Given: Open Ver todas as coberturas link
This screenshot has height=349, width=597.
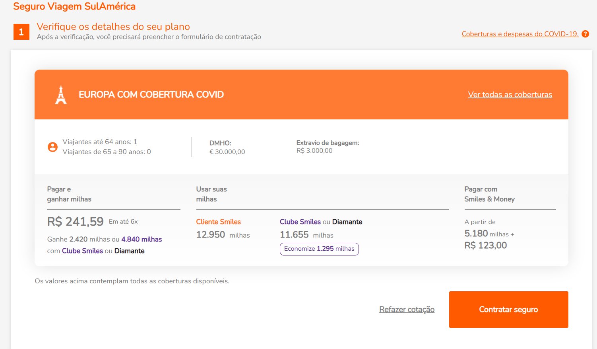Looking at the screenshot, I should (510, 95).
